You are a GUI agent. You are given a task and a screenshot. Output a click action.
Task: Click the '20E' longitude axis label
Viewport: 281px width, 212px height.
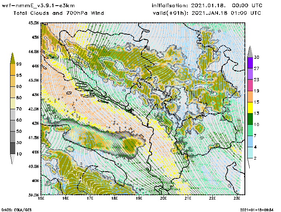click(x=163, y=198)
